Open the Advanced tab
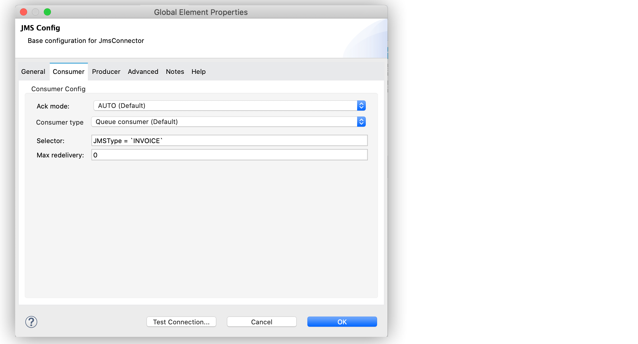 [x=143, y=71]
